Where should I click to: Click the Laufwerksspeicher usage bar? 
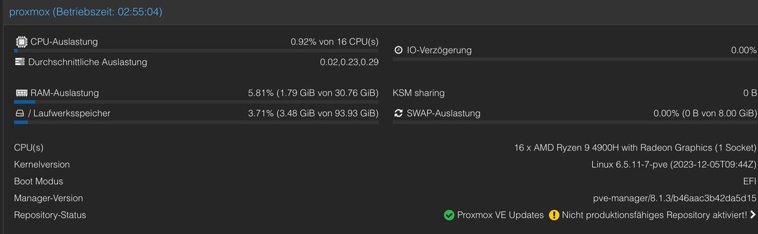pyautogui.click(x=196, y=122)
